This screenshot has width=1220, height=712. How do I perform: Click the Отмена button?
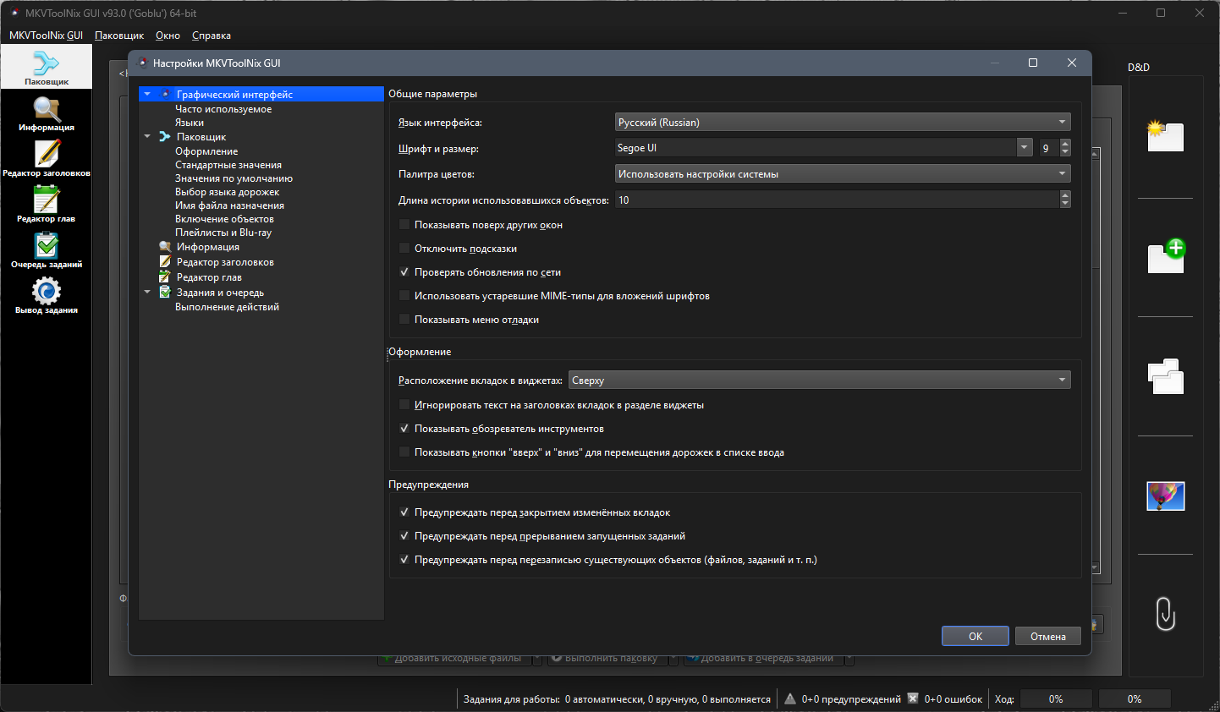1048,636
